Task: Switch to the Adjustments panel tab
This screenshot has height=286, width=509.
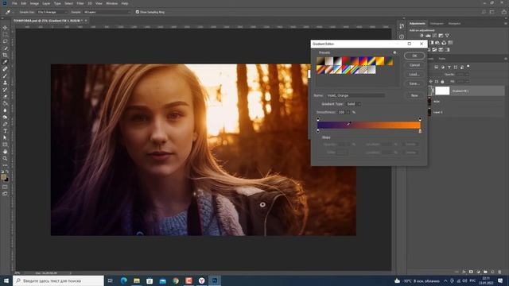Action: (418, 23)
